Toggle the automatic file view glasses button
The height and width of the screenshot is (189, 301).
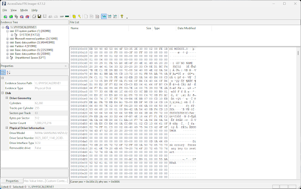coord(104,16)
